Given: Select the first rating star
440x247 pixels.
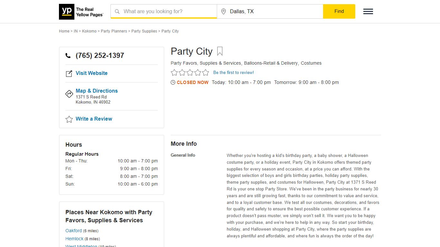Looking at the screenshot, I should point(174,72).
